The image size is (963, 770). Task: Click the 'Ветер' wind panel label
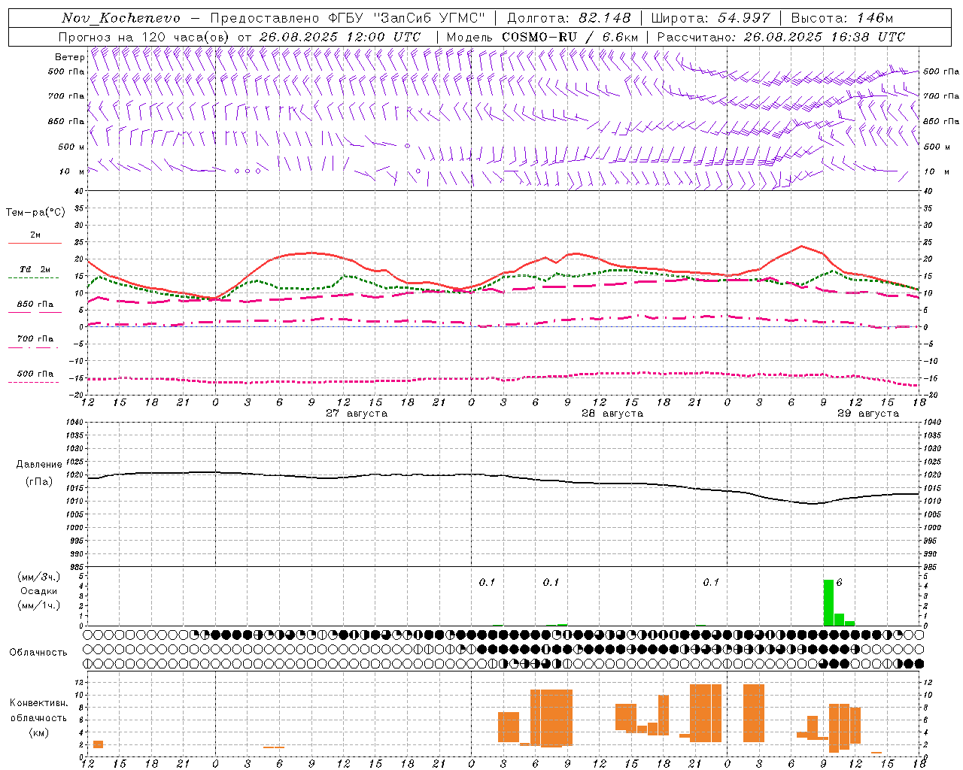[70, 57]
